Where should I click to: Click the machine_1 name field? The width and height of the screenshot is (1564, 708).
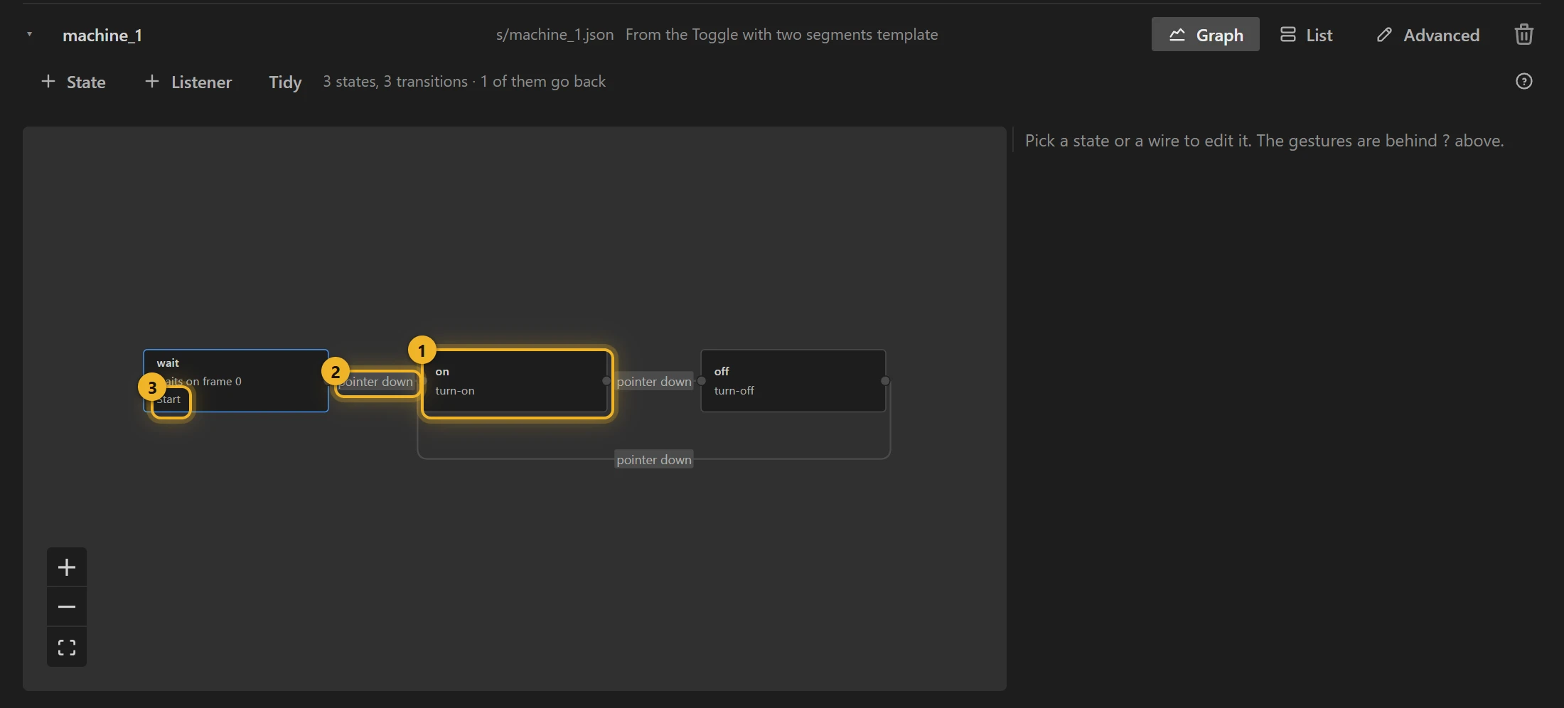(102, 35)
